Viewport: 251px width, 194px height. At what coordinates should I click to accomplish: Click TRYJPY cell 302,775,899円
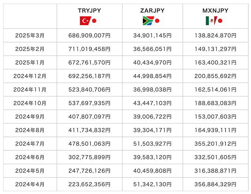(x=89, y=157)
